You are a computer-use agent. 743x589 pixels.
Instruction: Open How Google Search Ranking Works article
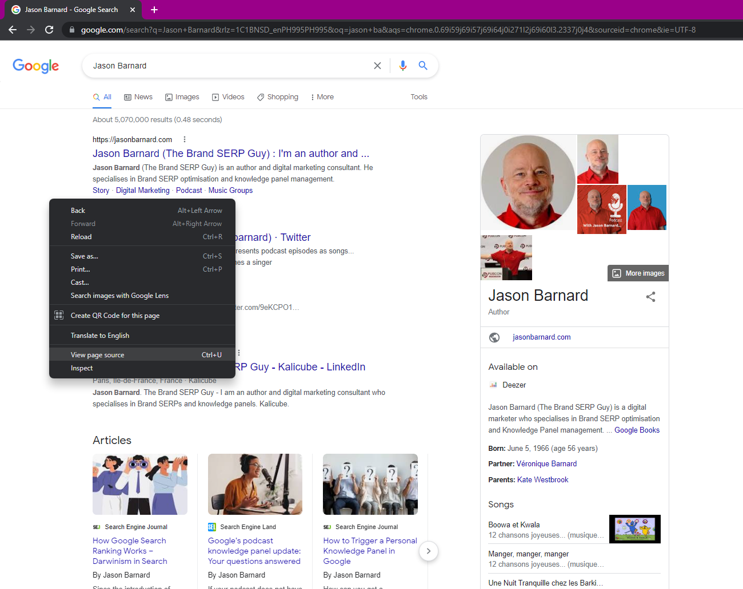pos(130,551)
